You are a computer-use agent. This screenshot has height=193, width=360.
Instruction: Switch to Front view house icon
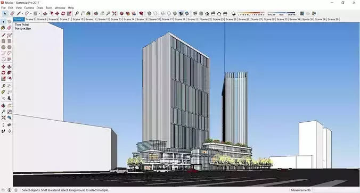tap(207, 13)
